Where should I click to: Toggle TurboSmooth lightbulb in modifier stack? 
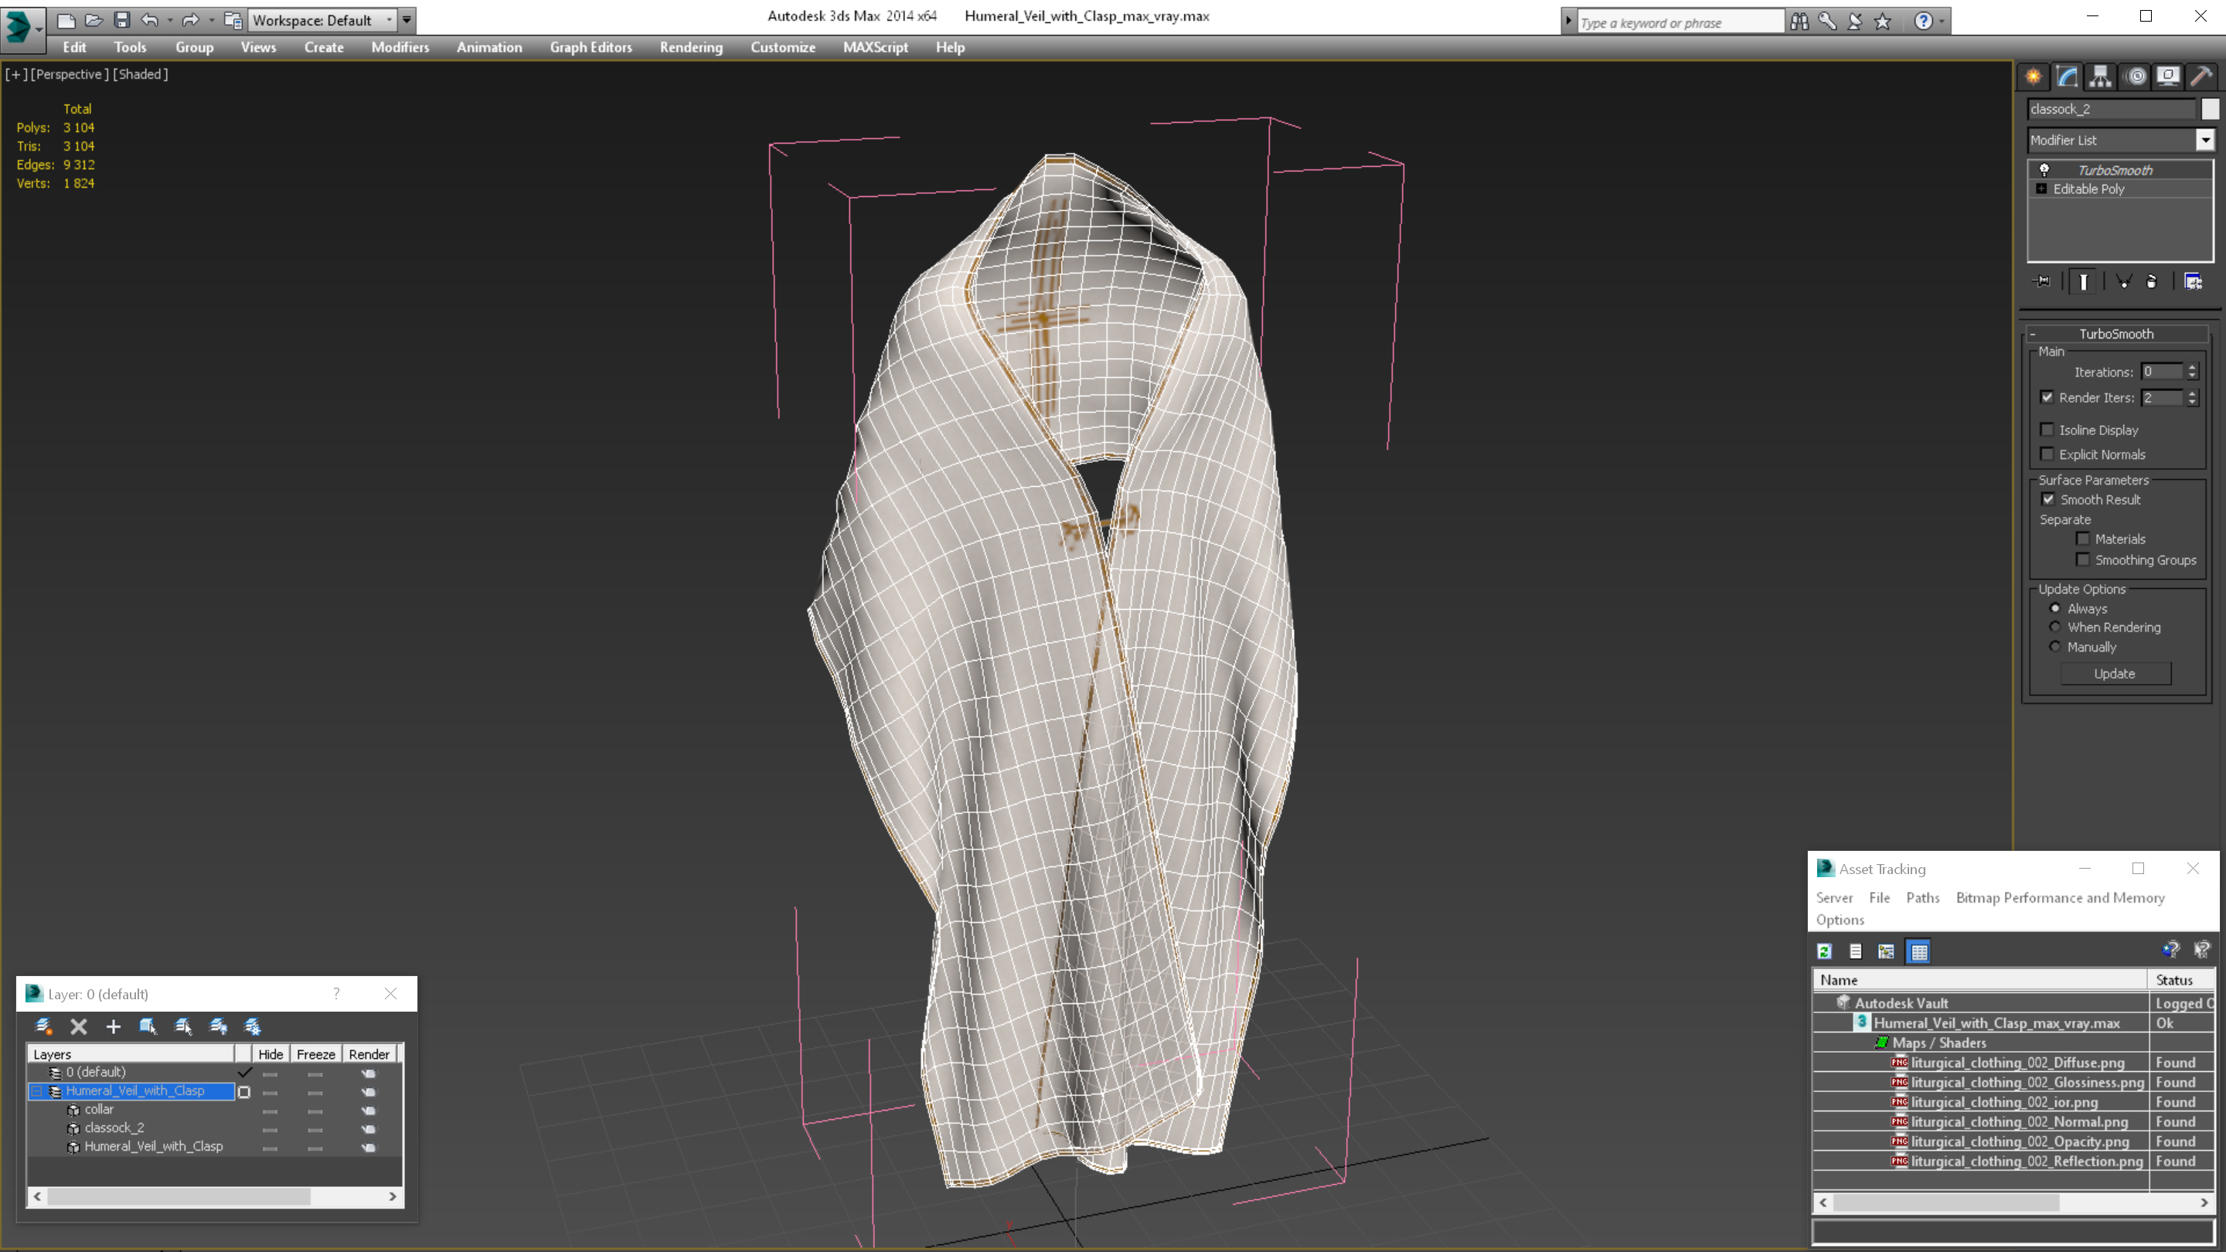(x=2044, y=169)
